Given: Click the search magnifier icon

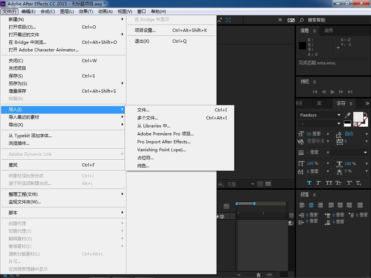Looking at the screenshot, I should click(301, 20).
